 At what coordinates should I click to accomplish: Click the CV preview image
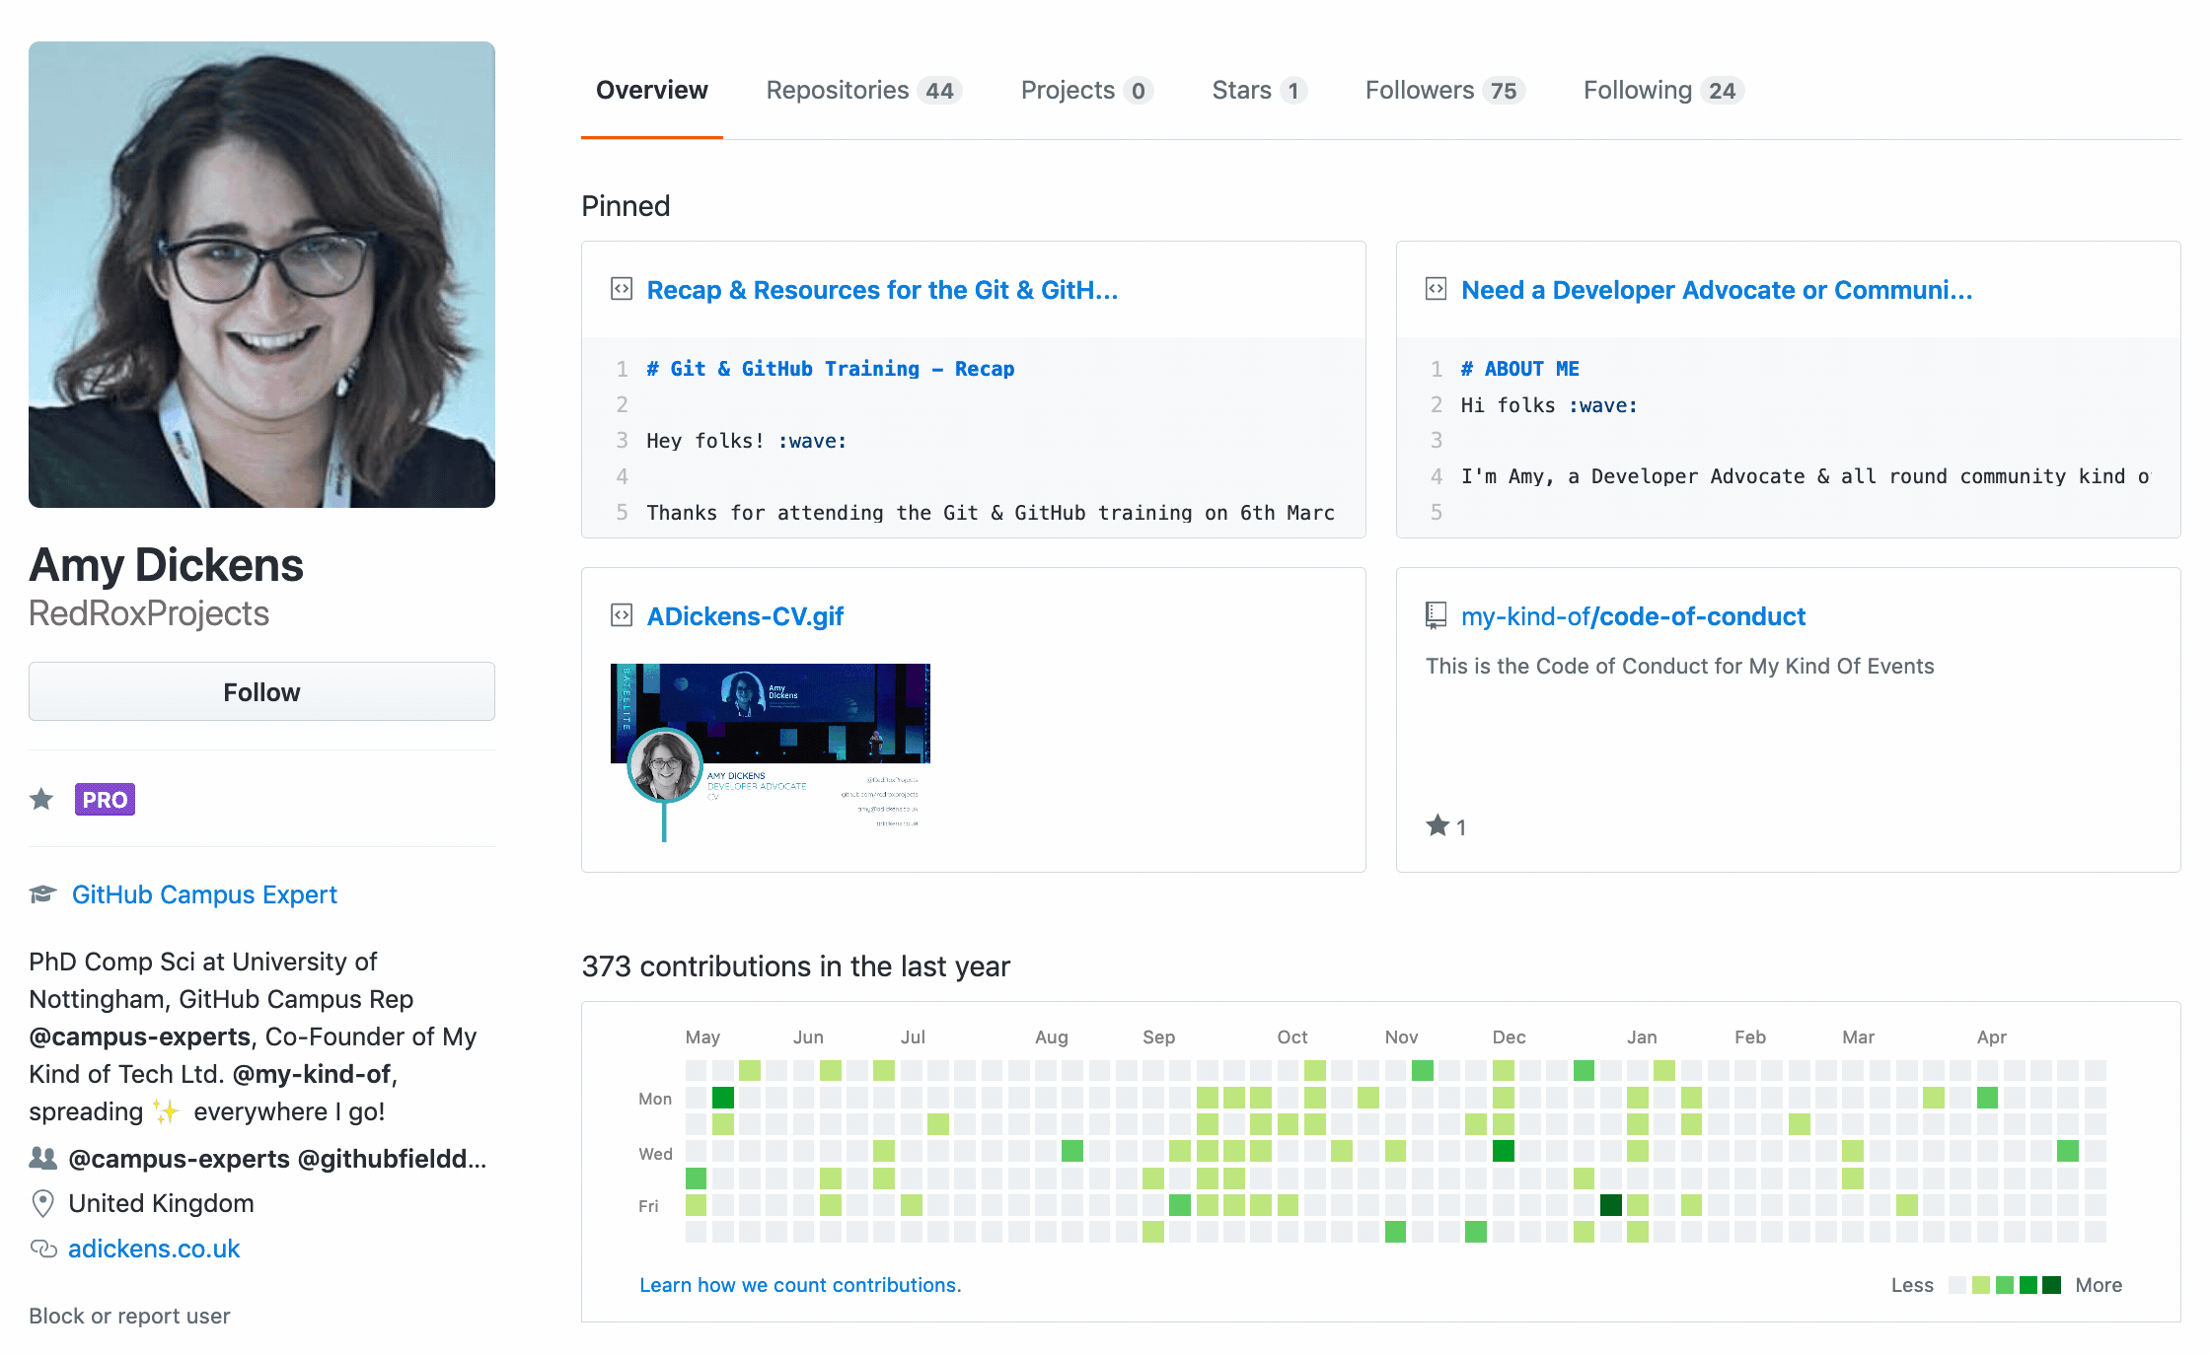click(x=771, y=752)
